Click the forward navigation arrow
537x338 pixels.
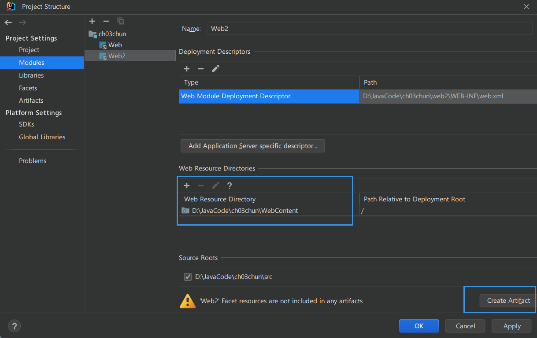pyautogui.click(x=23, y=22)
